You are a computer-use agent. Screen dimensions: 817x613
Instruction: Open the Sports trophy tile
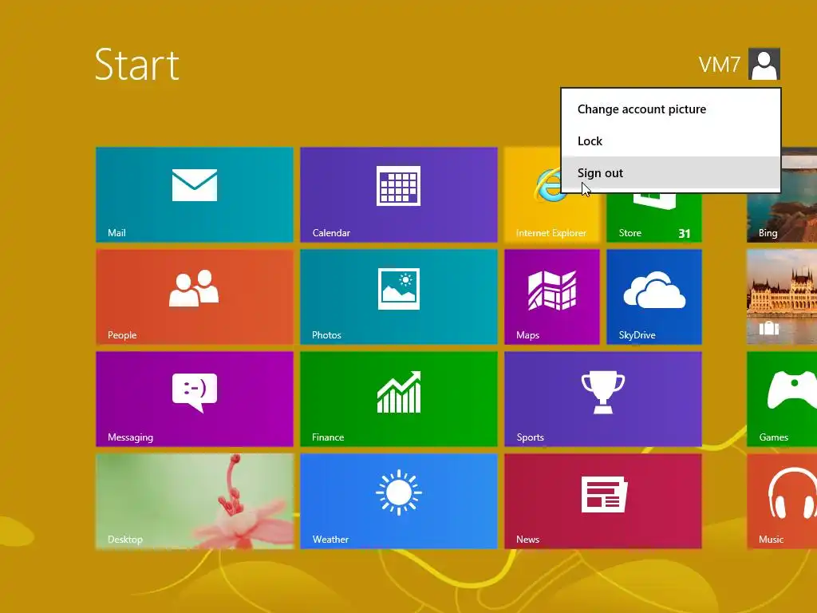point(603,399)
